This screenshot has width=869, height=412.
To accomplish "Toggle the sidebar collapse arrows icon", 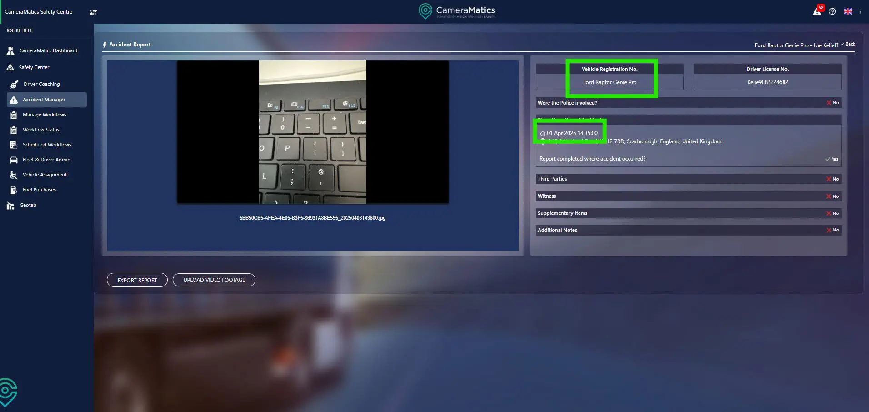I will point(93,12).
